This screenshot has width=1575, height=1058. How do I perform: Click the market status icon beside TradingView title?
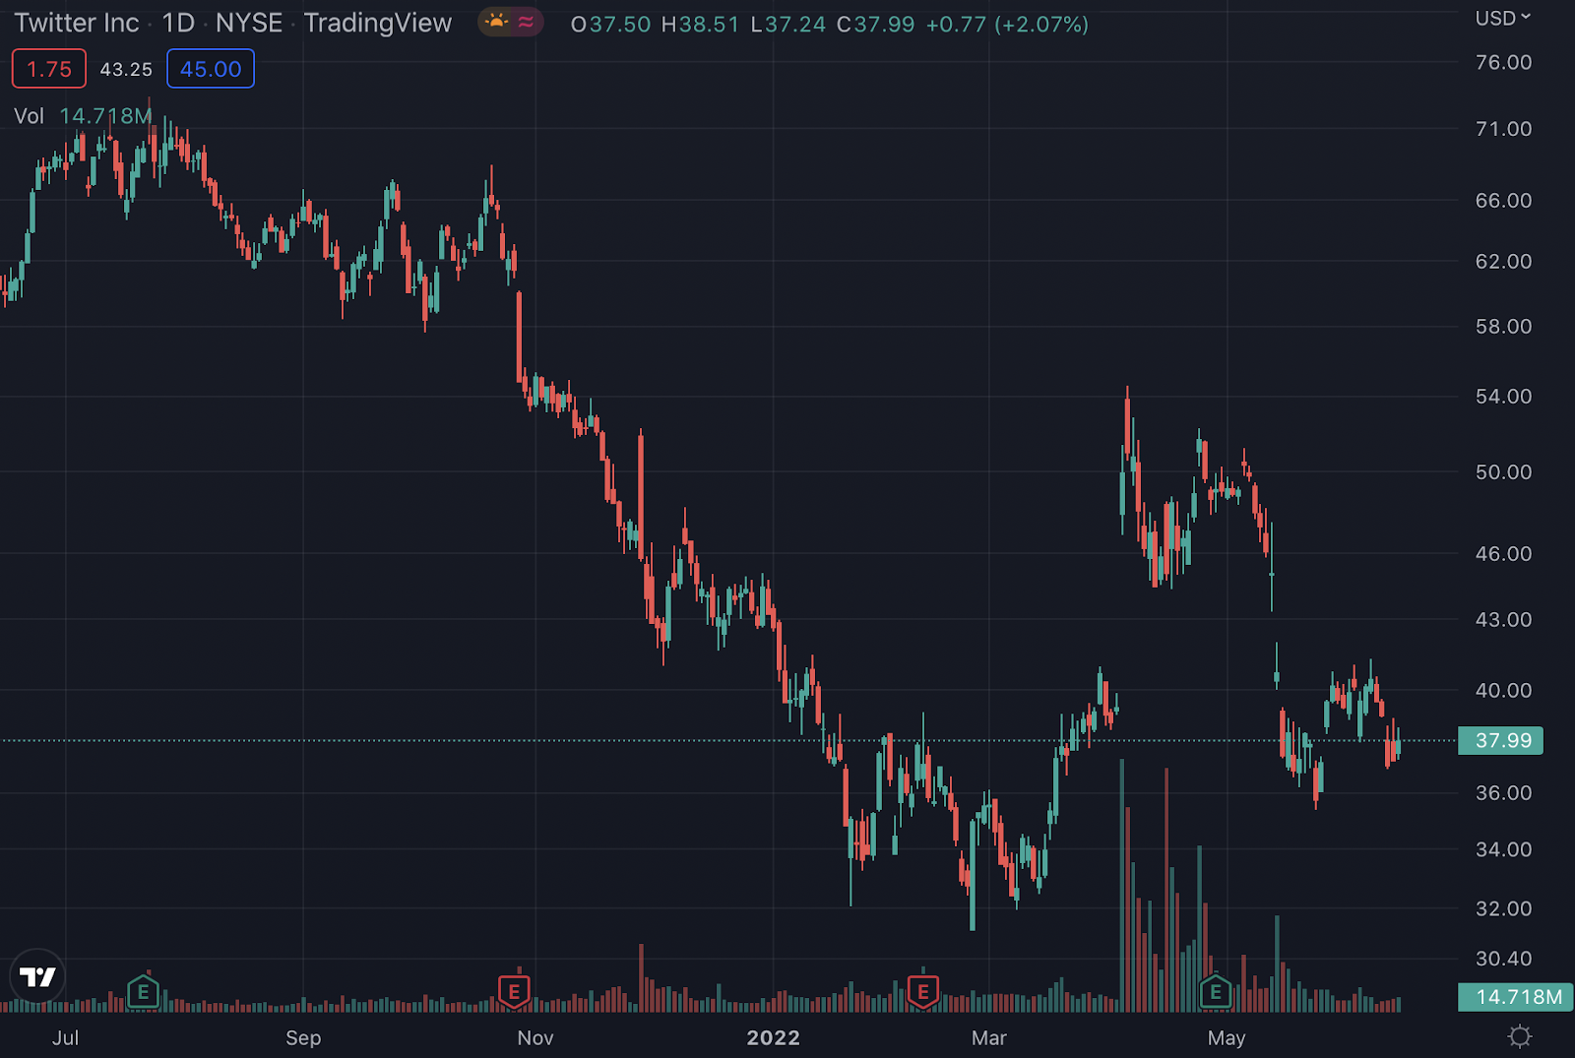pos(510,23)
